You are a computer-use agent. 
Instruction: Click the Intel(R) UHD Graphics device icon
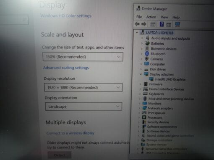(x=151, y=79)
